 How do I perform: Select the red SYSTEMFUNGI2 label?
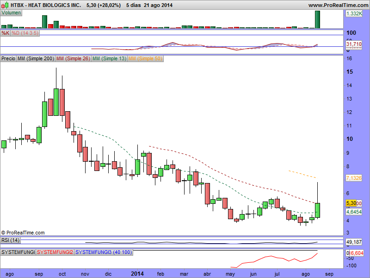pos(55,252)
